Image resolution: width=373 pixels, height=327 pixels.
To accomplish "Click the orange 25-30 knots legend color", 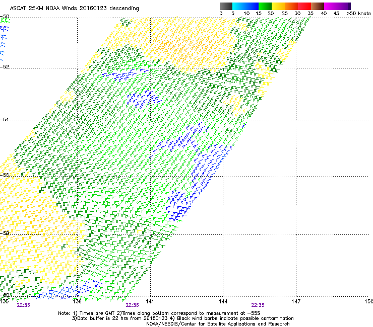I will (x=291, y=6).
